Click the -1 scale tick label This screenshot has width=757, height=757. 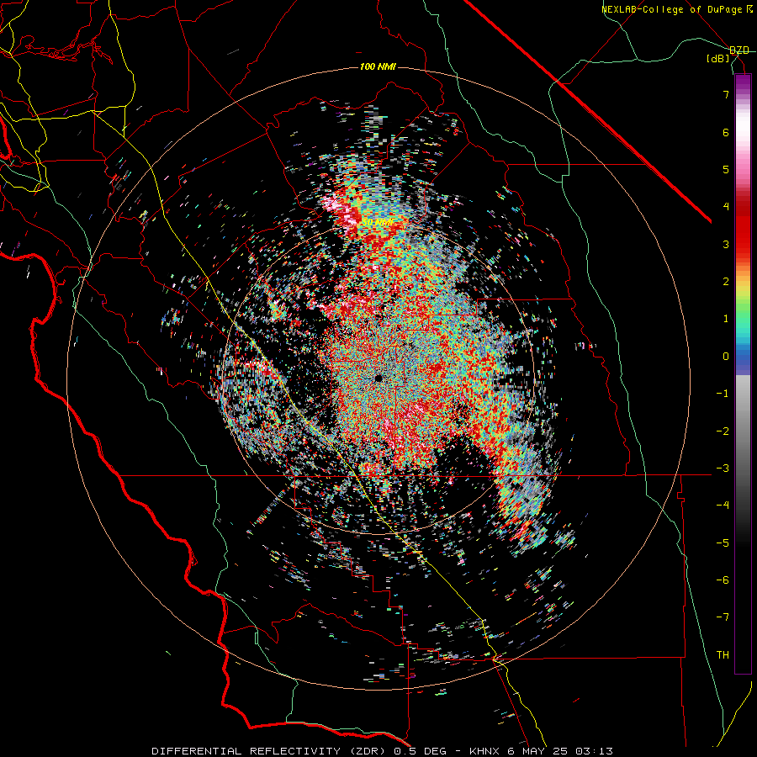723,394
